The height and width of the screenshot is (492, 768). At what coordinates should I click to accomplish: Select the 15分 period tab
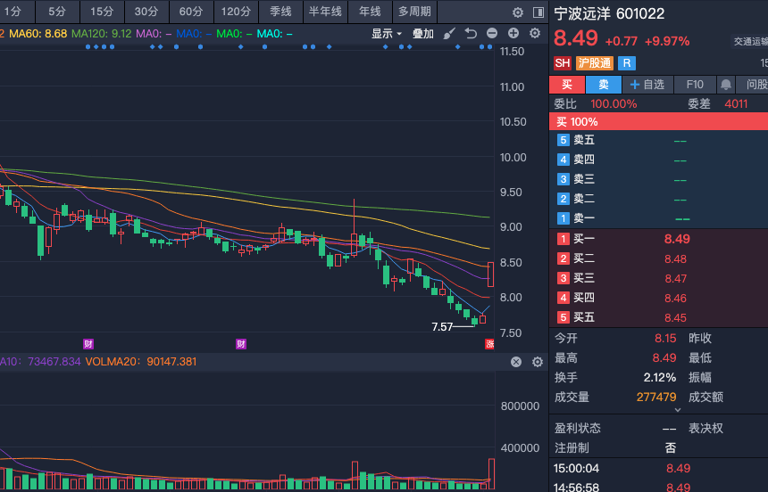(x=102, y=12)
